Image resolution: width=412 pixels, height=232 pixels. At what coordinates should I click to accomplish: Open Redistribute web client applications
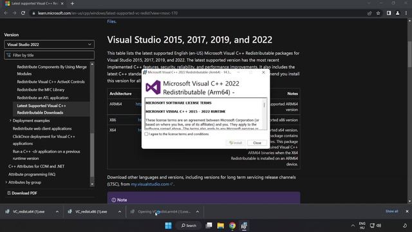pyautogui.click(x=42, y=129)
